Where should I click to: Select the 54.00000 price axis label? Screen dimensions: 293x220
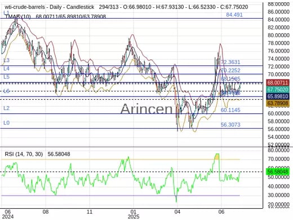point(278,137)
